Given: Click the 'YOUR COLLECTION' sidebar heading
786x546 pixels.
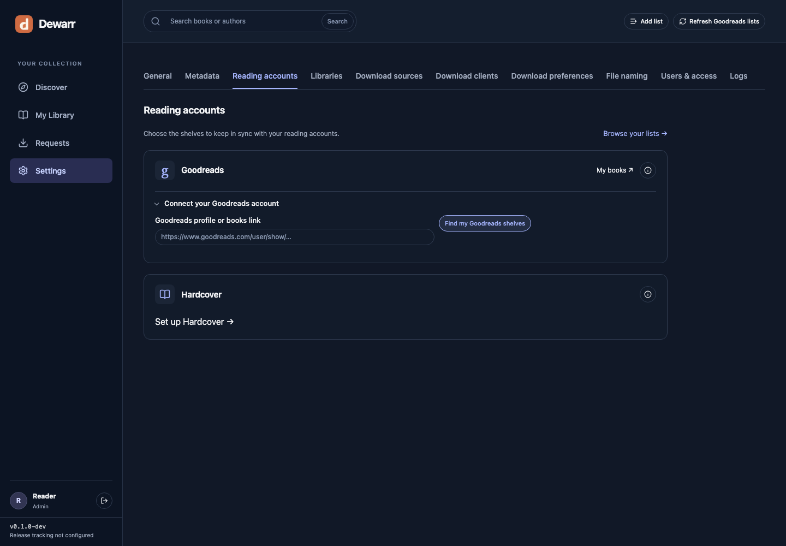Looking at the screenshot, I should point(50,64).
